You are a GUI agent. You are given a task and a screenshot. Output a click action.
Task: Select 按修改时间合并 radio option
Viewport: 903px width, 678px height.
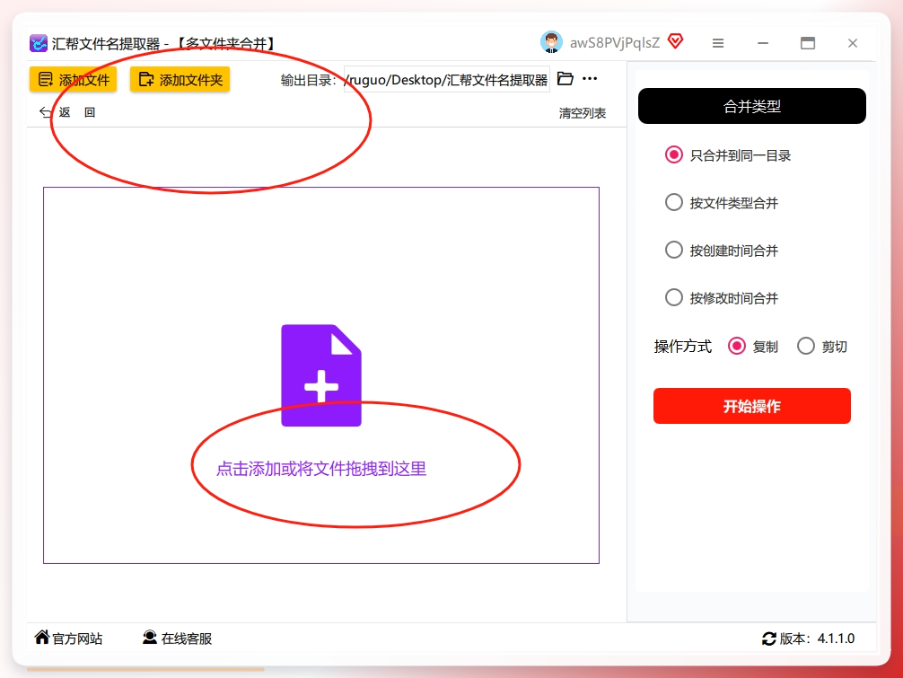pos(723,298)
